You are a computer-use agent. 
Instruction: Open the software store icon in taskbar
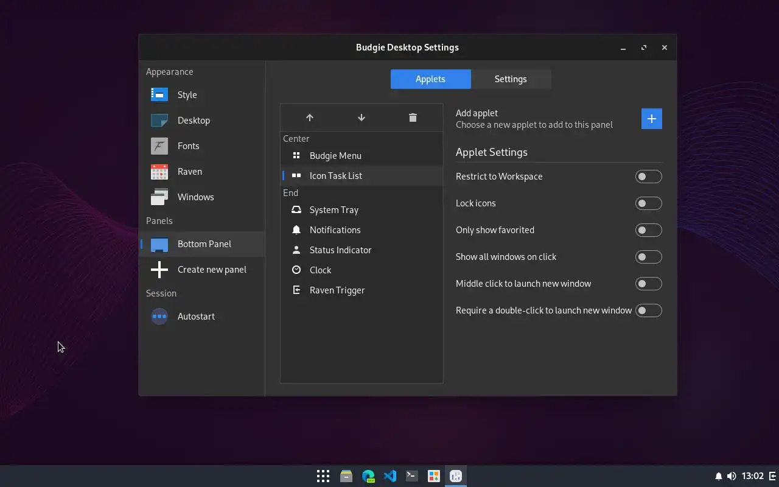434,476
